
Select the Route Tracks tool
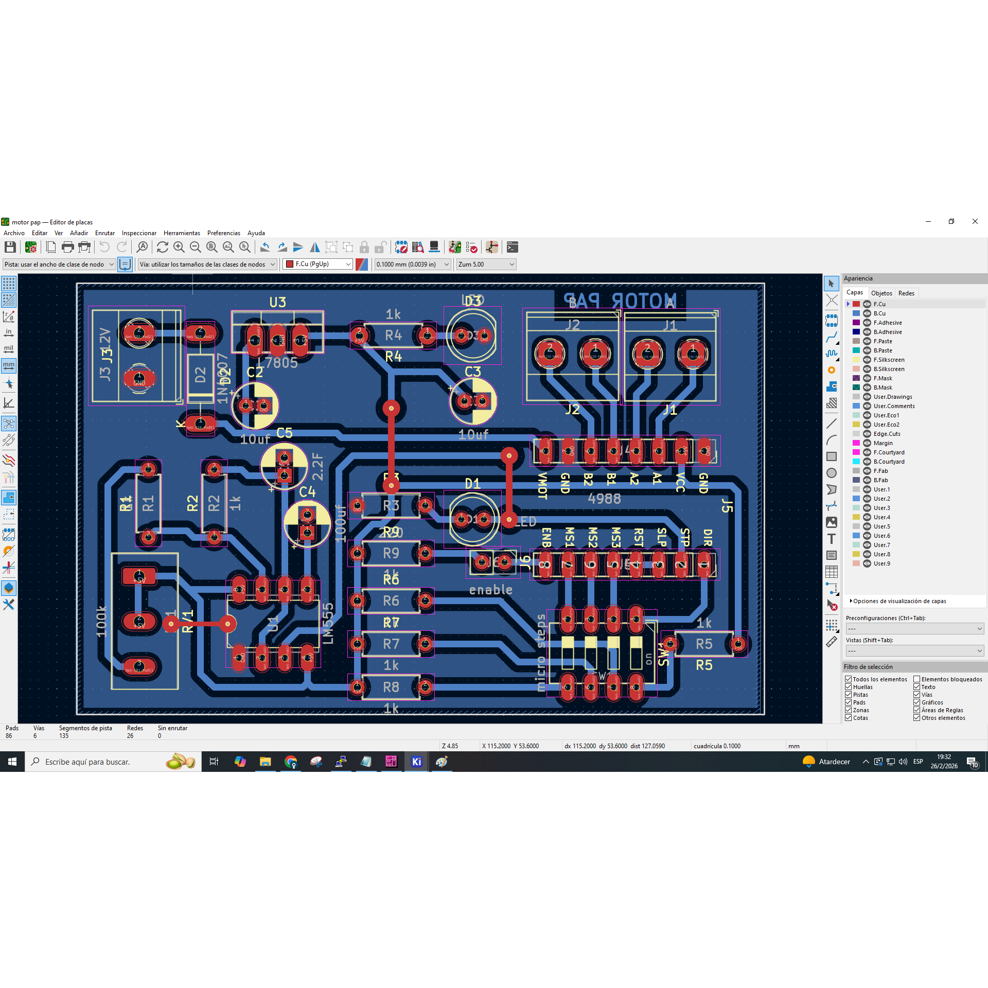(832, 338)
